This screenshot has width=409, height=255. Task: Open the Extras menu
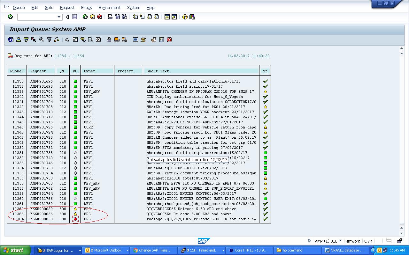(86, 7)
